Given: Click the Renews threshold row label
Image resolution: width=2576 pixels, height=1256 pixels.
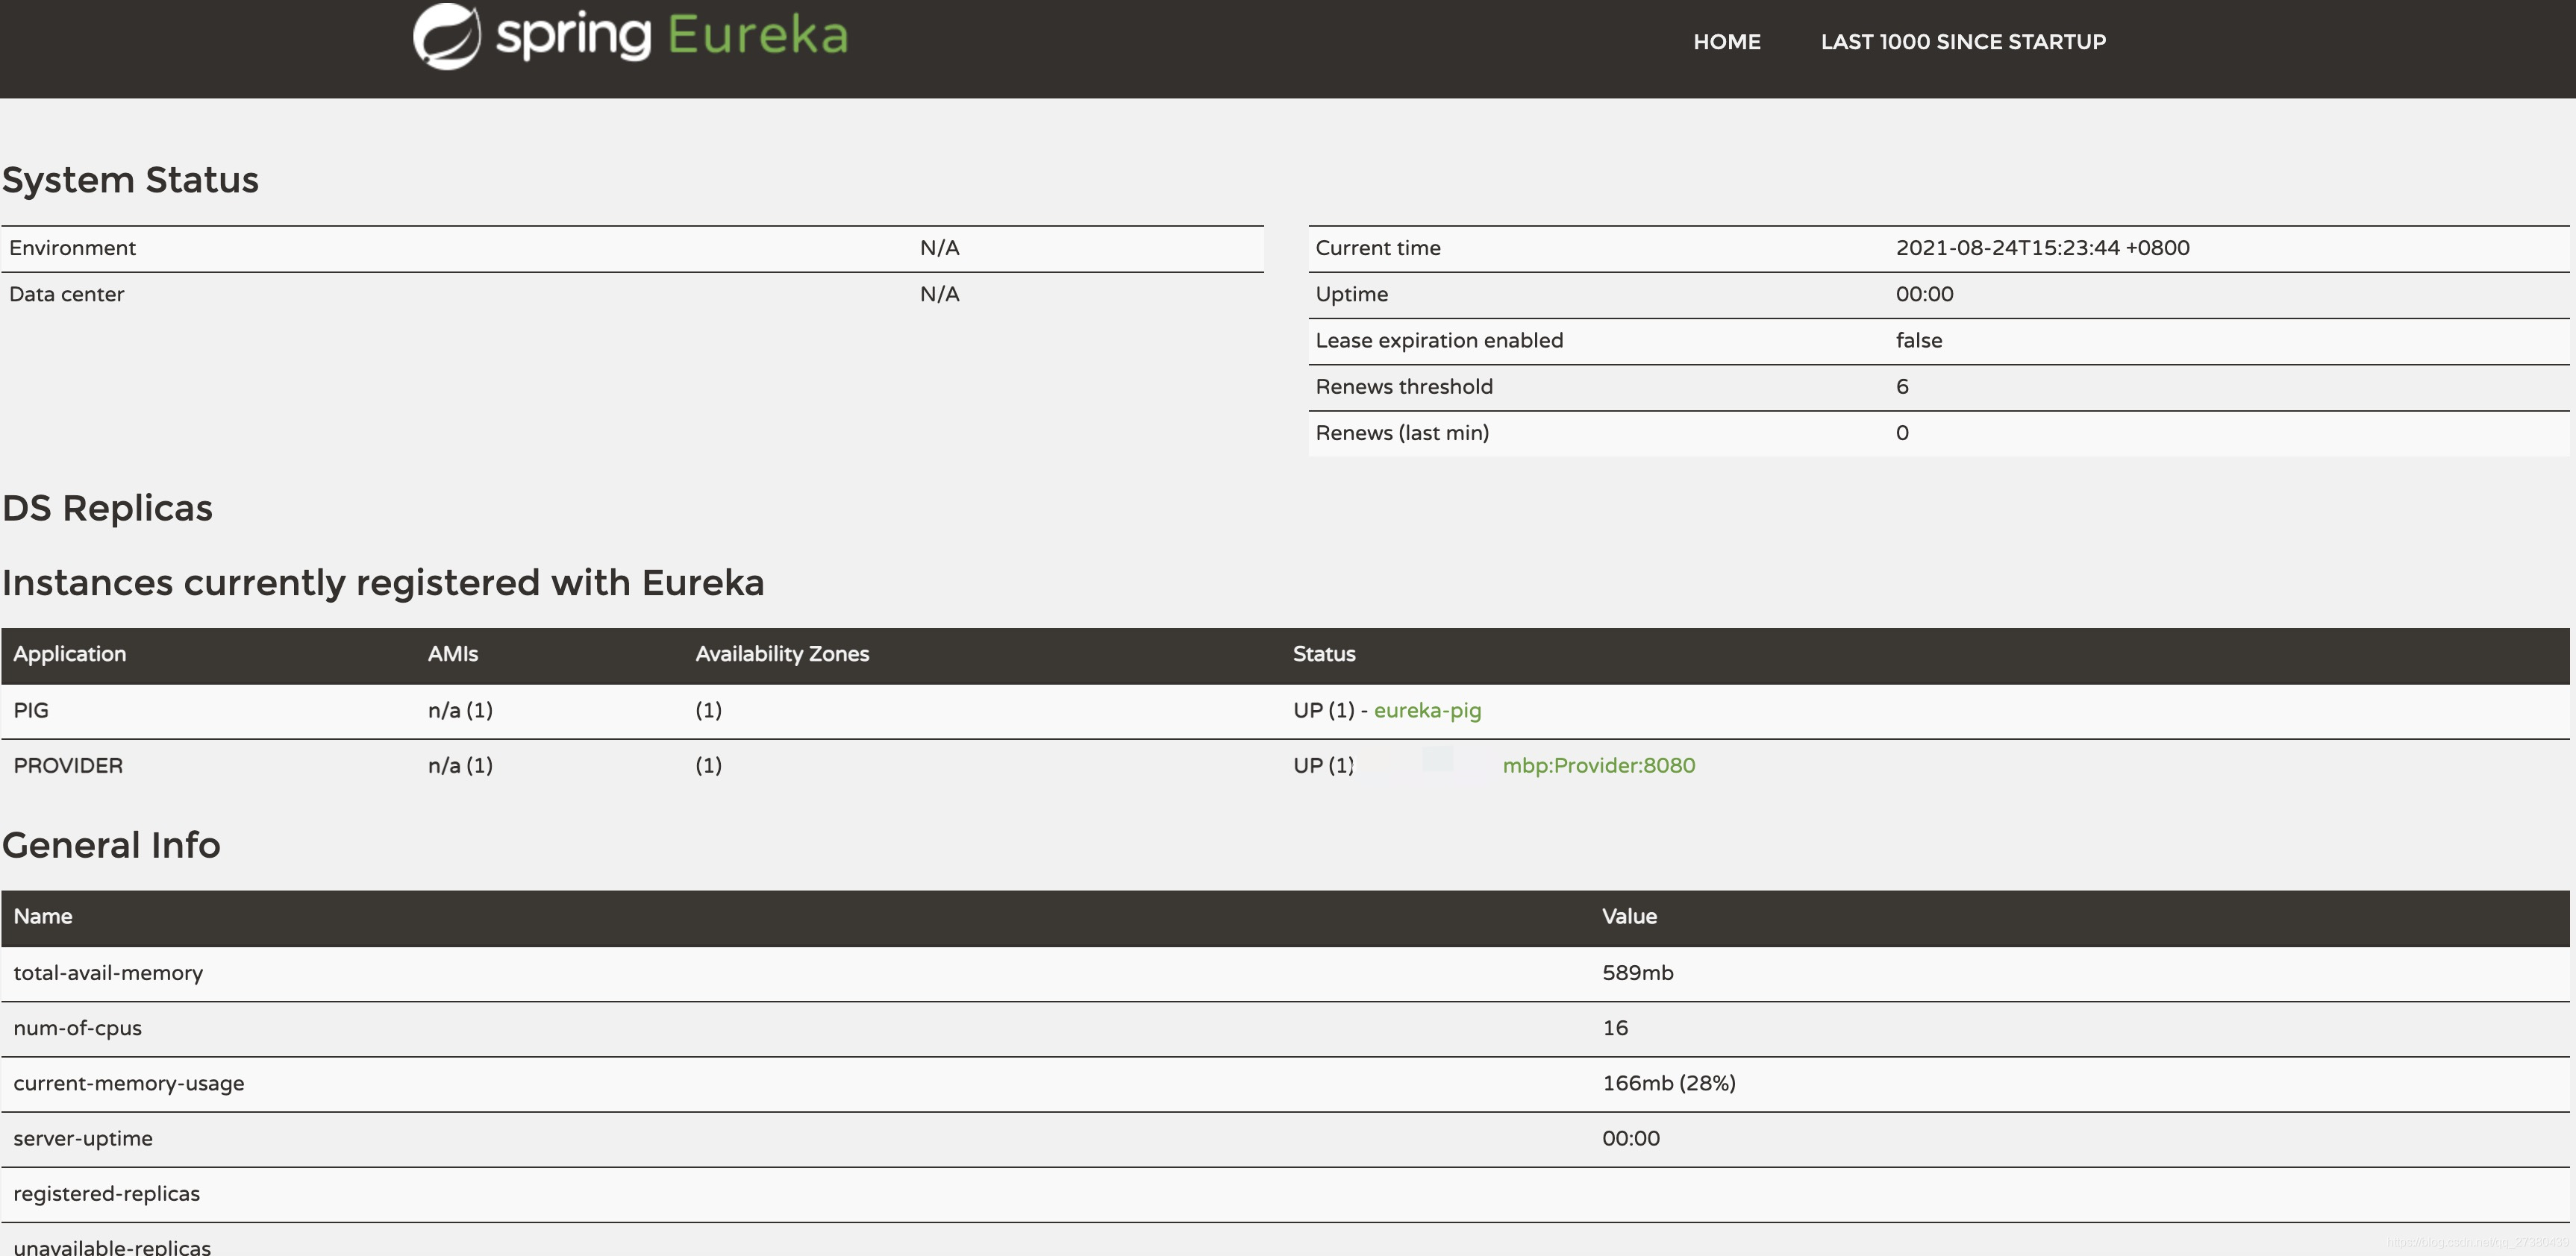Looking at the screenshot, I should tap(1403, 386).
